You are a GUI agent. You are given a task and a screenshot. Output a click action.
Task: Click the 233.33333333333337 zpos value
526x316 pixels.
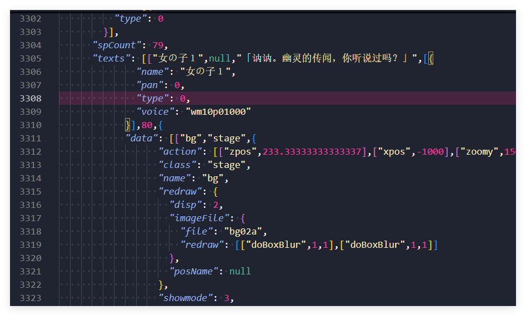(x=314, y=152)
